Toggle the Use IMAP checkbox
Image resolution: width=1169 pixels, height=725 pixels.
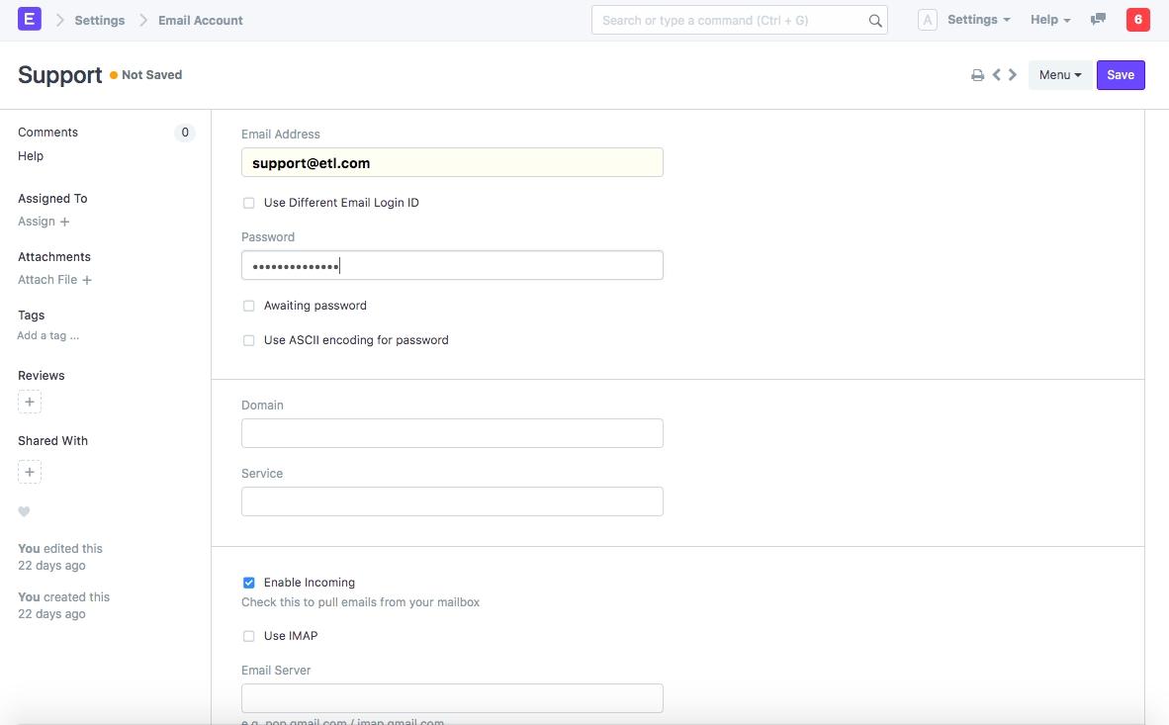click(249, 636)
